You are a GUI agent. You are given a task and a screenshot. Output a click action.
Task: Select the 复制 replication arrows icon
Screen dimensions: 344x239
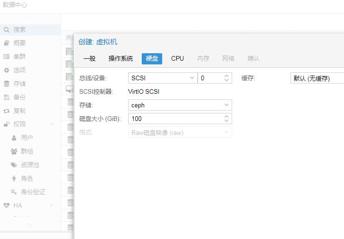7,111
